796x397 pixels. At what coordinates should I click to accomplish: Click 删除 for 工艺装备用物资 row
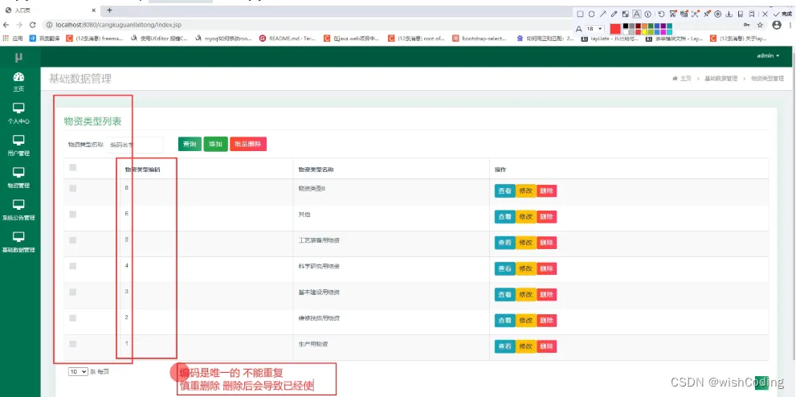coord(546,243)
